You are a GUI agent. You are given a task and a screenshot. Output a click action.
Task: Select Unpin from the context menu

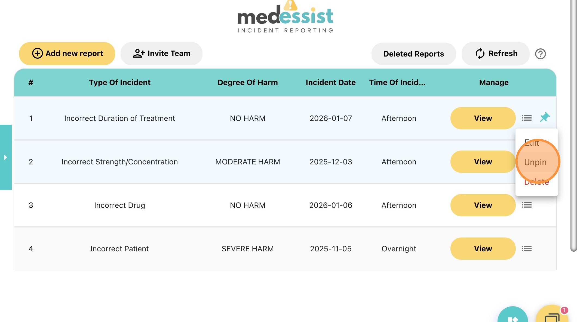535,162
